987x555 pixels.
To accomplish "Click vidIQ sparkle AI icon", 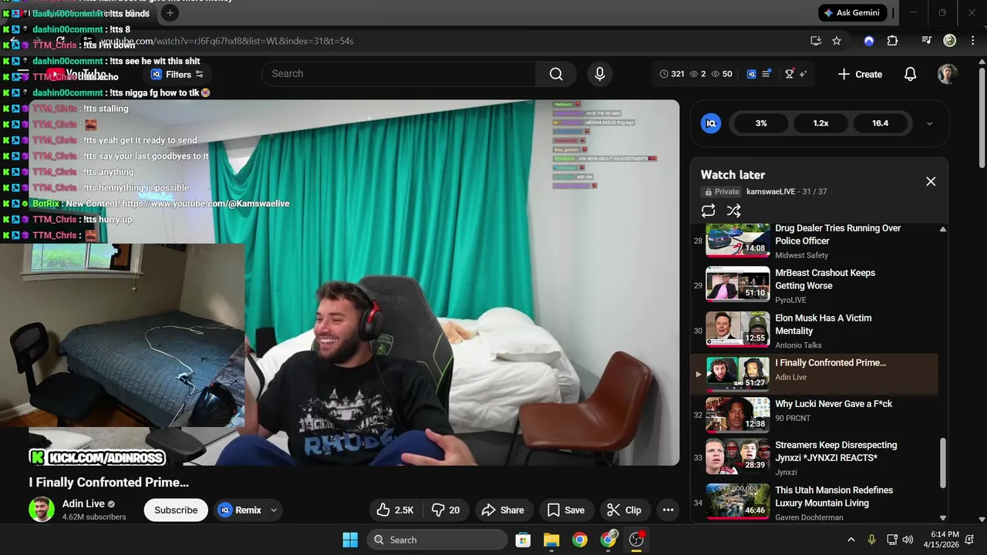I will (x=803, y=74).
